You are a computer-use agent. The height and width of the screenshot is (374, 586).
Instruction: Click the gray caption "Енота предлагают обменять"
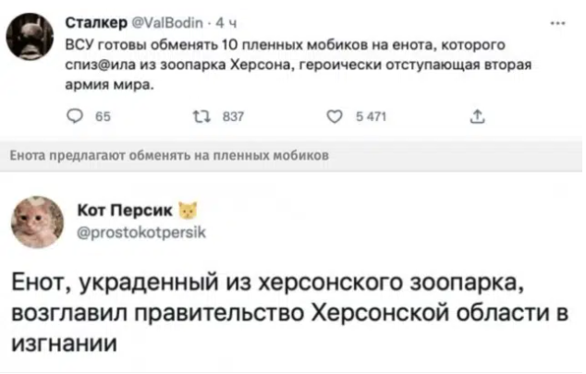(165, 156)
